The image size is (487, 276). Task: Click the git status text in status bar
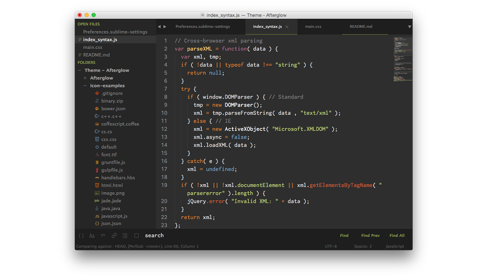click(x=137, y=246)
